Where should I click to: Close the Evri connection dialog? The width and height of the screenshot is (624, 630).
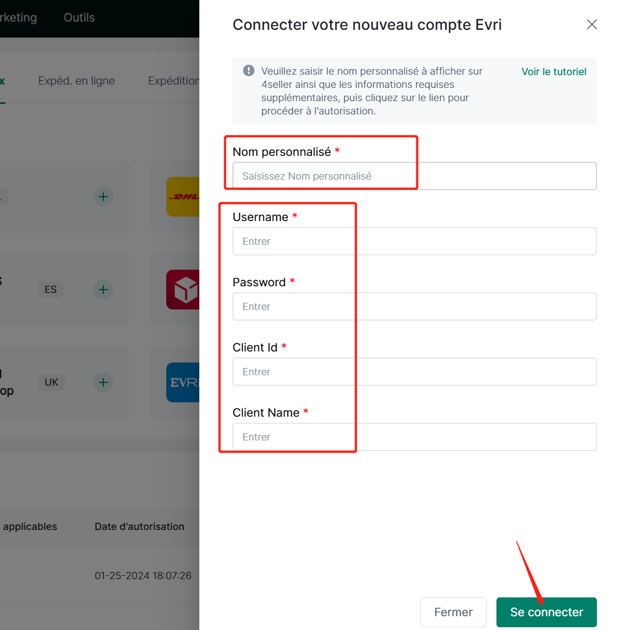(x=591, y=24)
